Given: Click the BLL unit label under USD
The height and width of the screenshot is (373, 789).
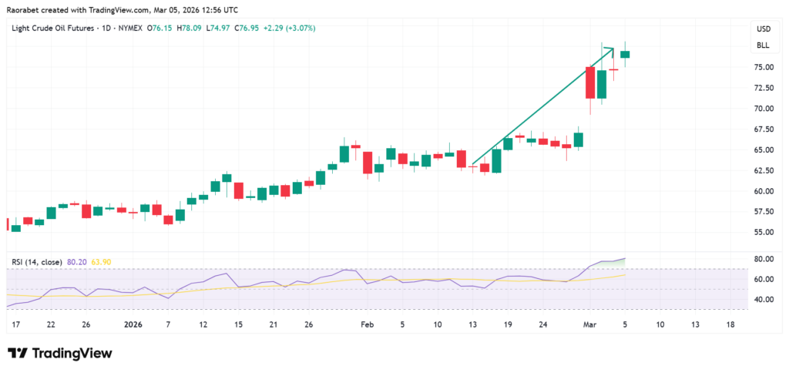Looking at the screenshot, I should (763, 45).
